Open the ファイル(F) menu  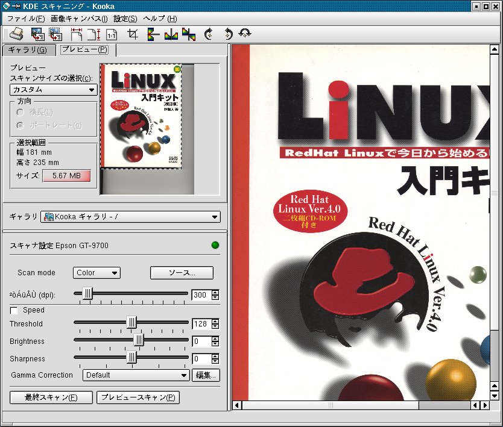[26, 19]
